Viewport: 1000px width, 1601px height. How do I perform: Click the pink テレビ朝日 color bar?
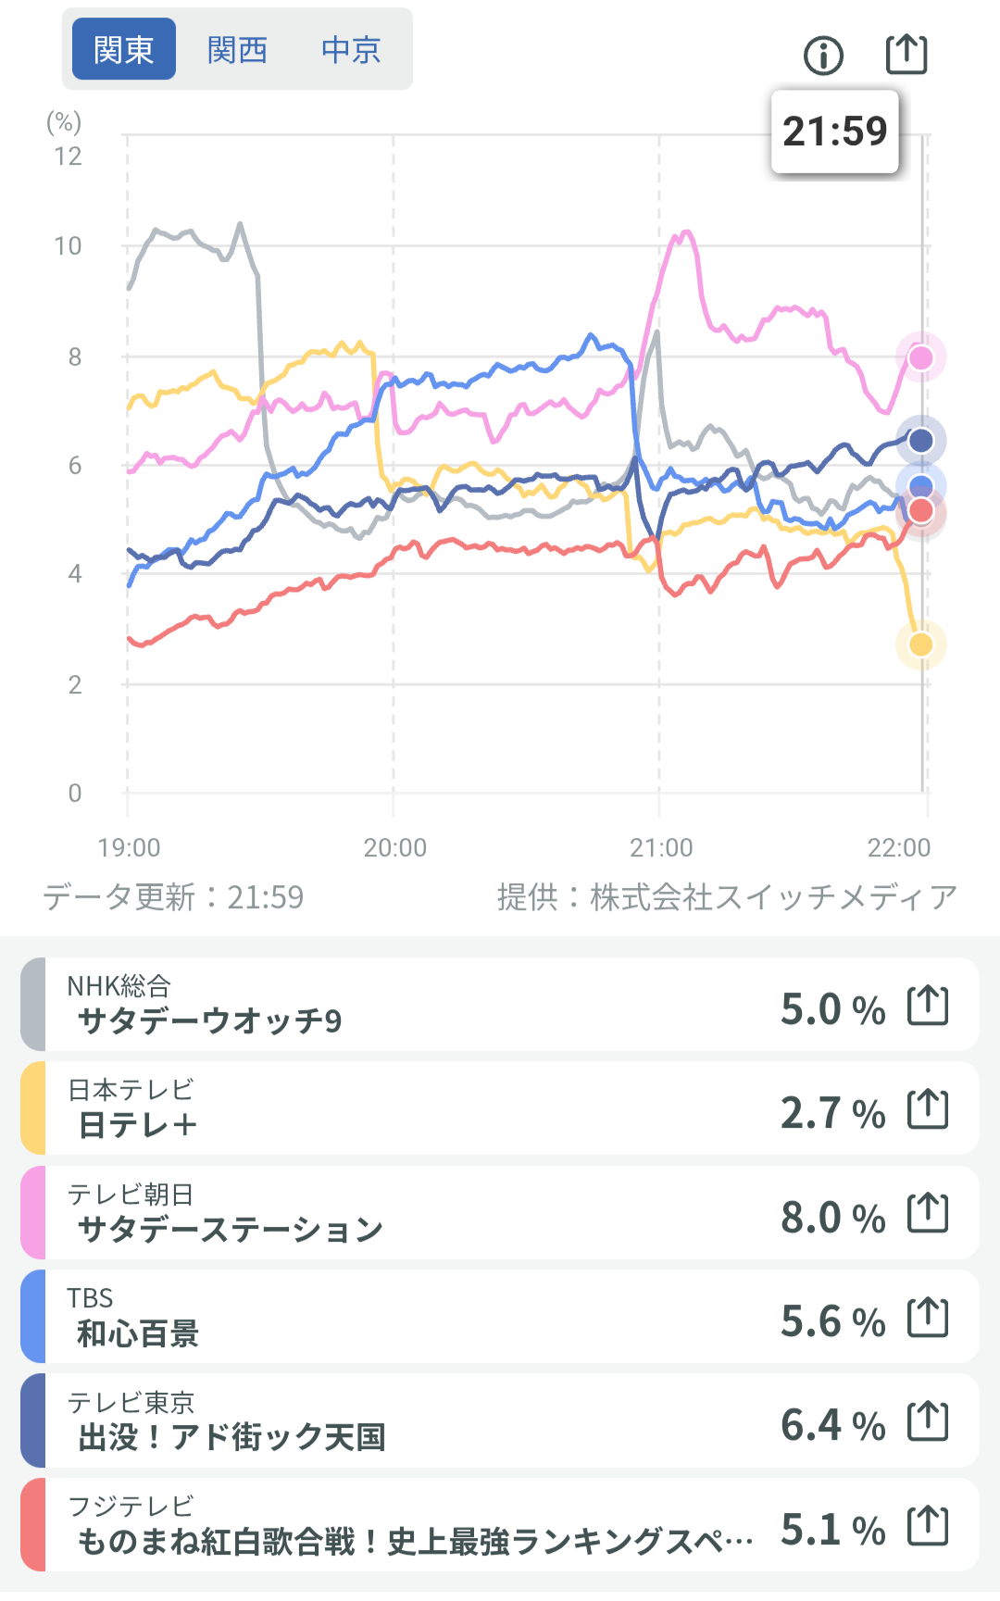click(x=32, y=1213)
